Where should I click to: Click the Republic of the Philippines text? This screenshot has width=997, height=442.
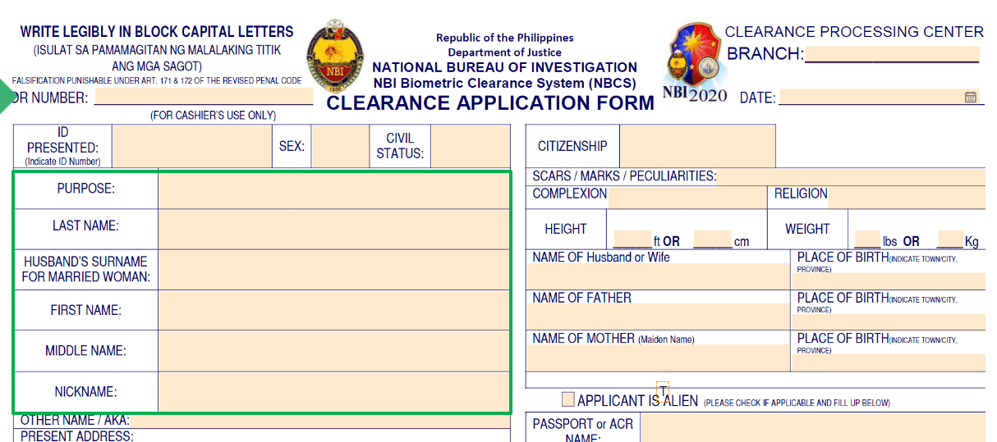(x=504, y=38)
